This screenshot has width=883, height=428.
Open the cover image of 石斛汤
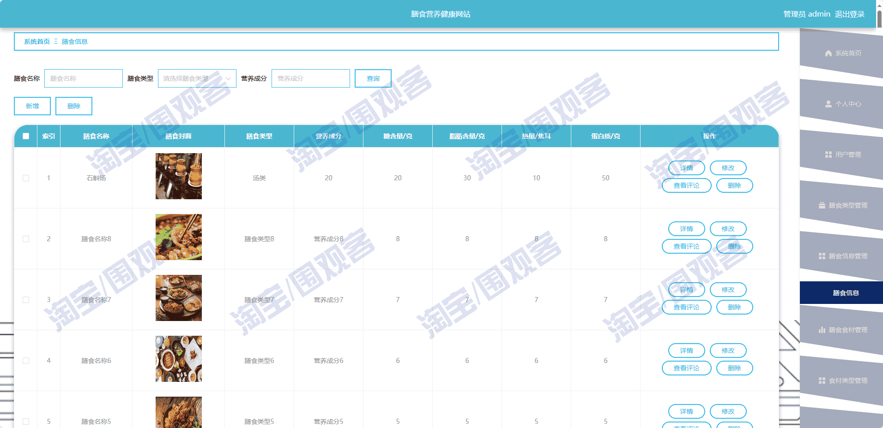(179, 176)
